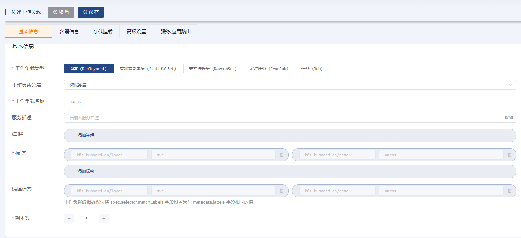The height and width of the screenshot is (238, 521).
Task: Open the 服务/应用路由 tab
Action: pyautogui.click(x=175, y=32)
